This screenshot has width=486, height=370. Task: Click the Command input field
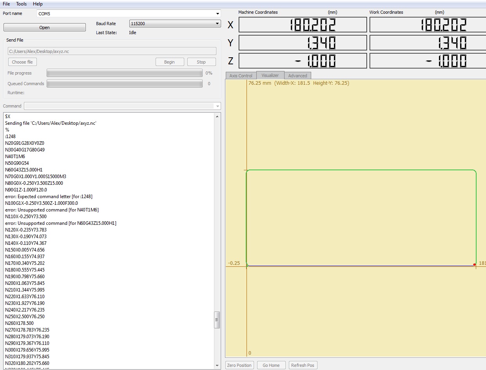120,106
